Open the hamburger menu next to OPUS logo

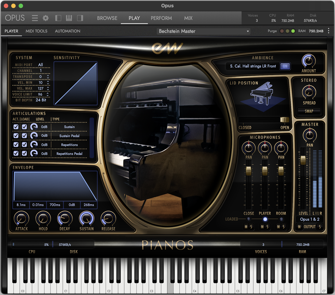coord(35,18)
